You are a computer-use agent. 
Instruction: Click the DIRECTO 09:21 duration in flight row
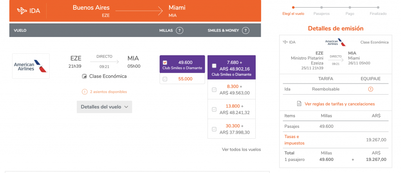(104, 62)
